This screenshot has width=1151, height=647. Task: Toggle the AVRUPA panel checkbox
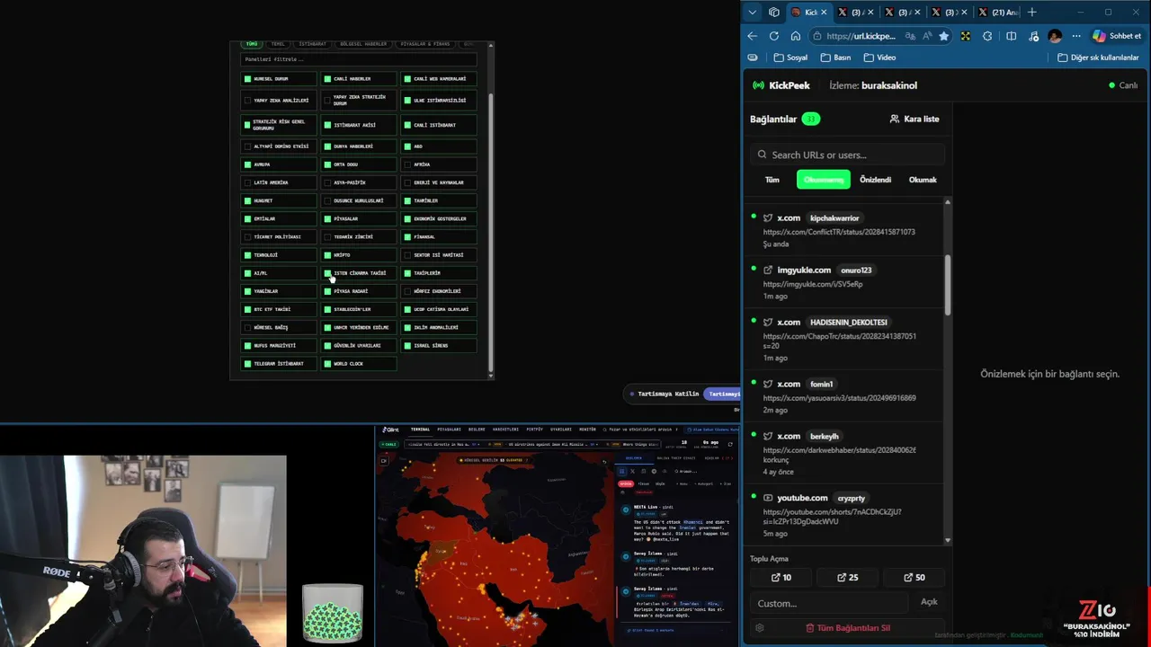pyautogui.click(x=247, y=164)
